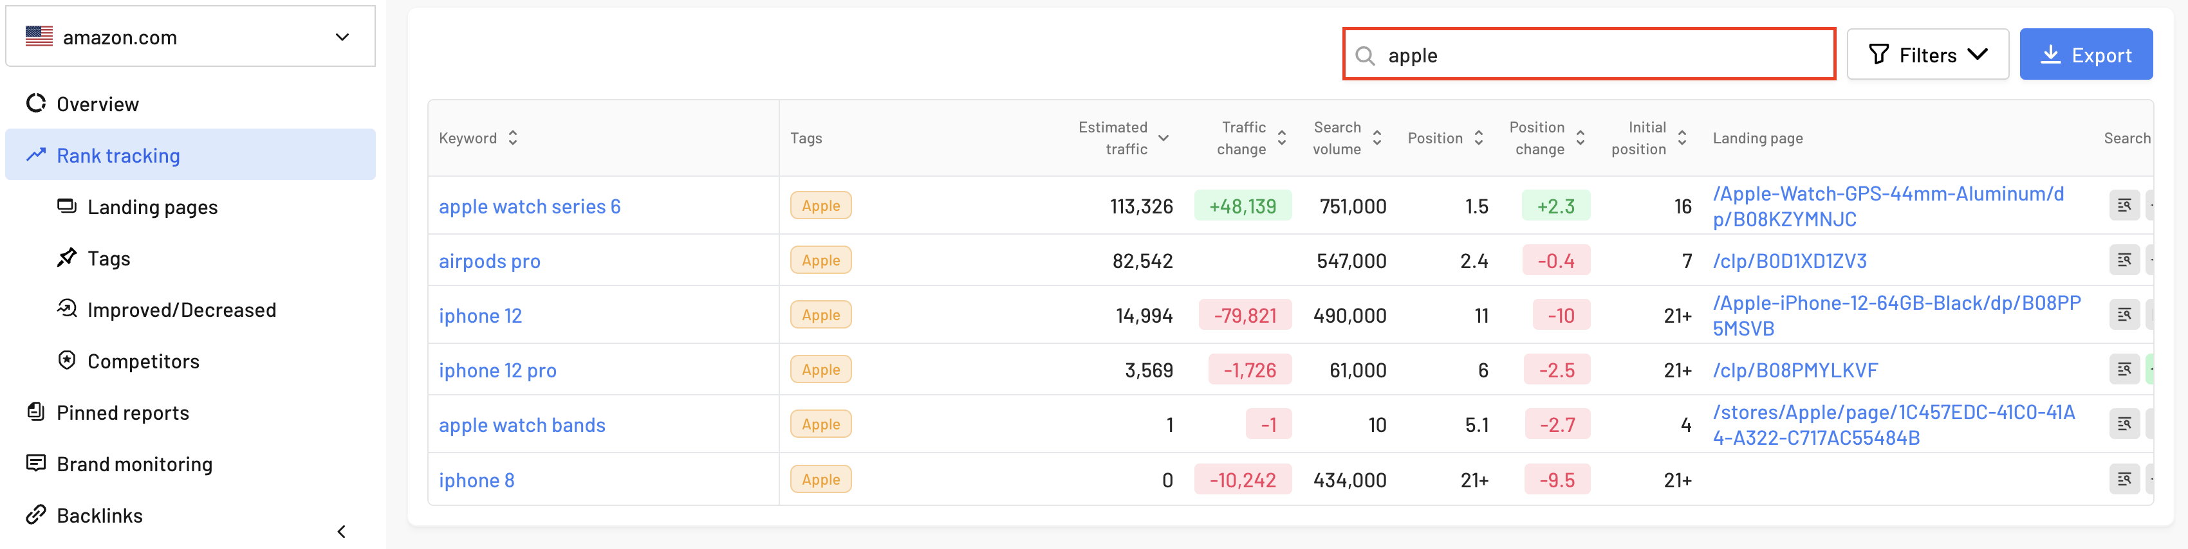
Task: Open search results icon for iphone 8
Action: 2124,480
